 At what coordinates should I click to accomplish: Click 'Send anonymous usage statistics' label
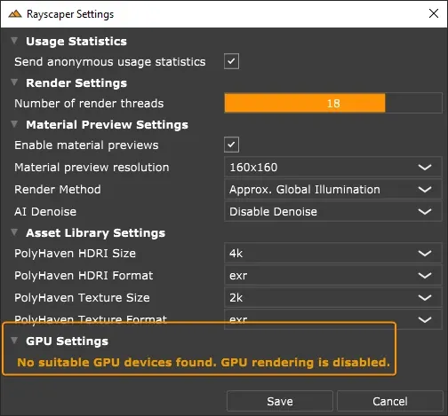pos(110,62)
